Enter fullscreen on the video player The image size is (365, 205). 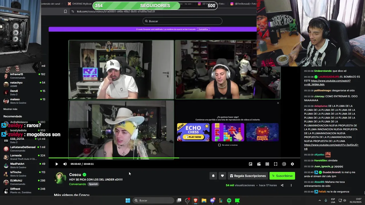pos(275,164)
